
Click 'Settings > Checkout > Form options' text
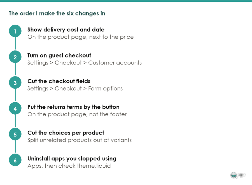75,89
